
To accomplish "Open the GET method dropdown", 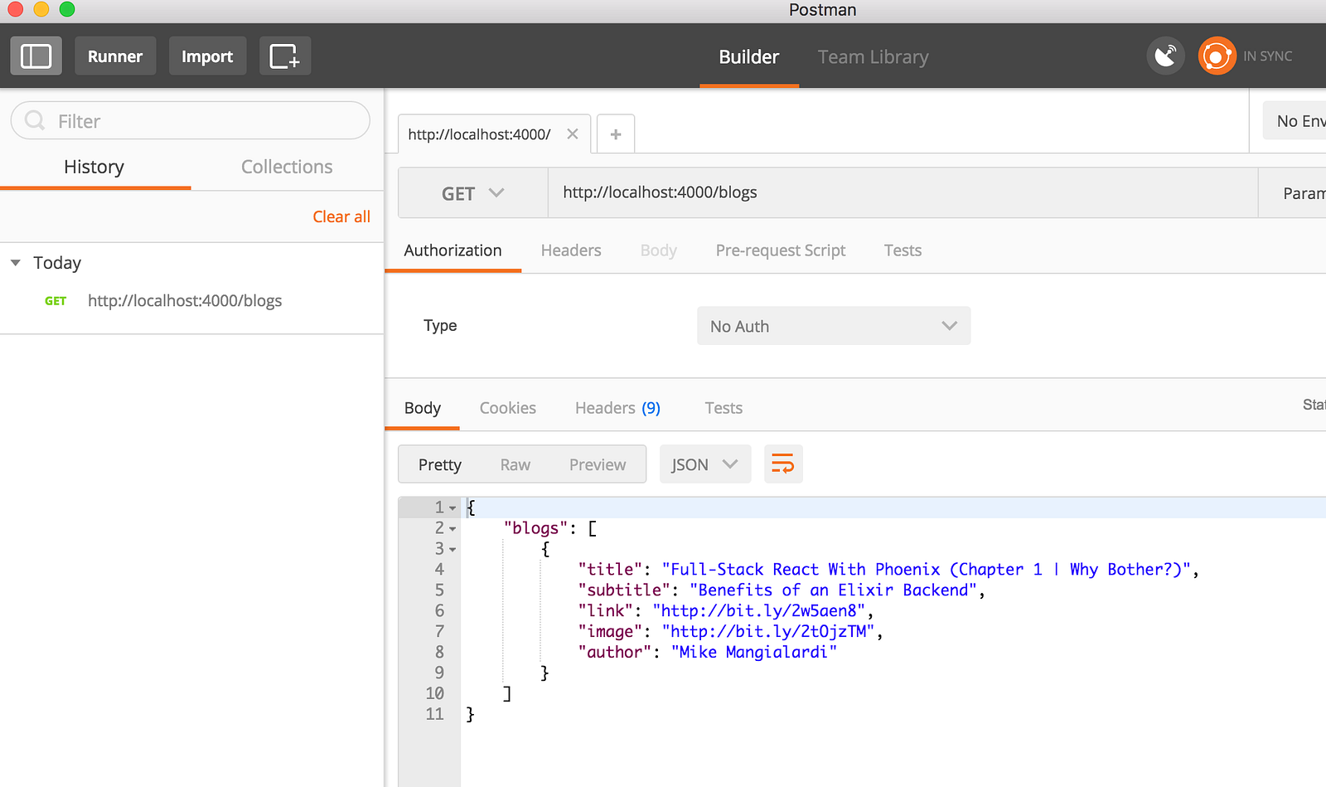I will (x=472, y=193).
